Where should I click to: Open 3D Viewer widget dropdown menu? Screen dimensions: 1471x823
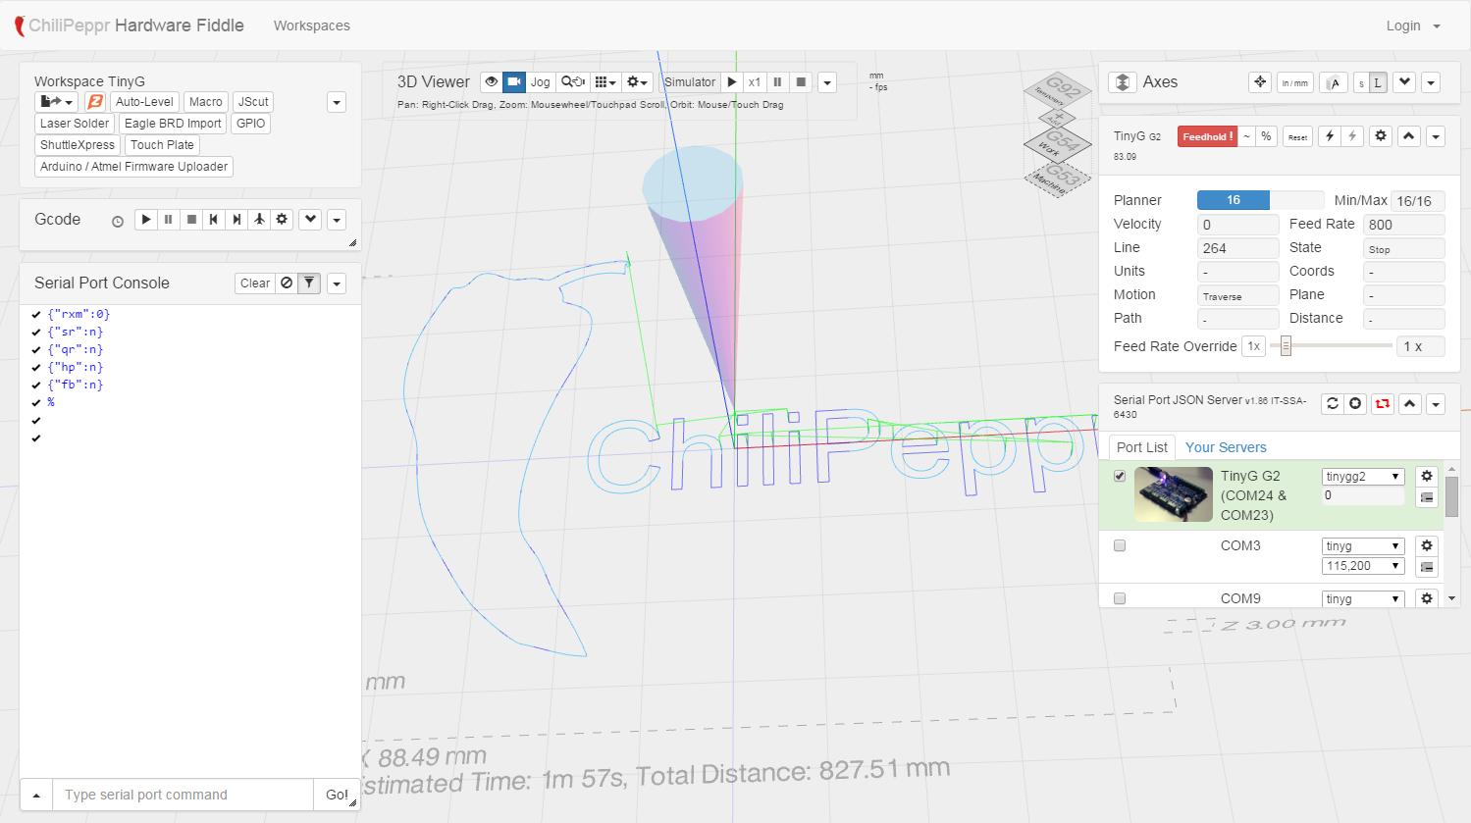[827, 82]
